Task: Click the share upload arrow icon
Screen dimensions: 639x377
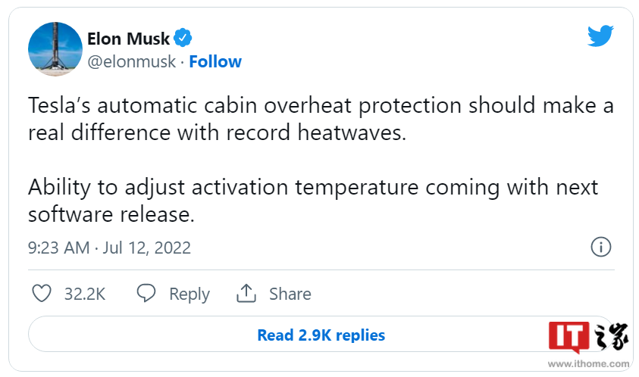Action: [246, 293]
